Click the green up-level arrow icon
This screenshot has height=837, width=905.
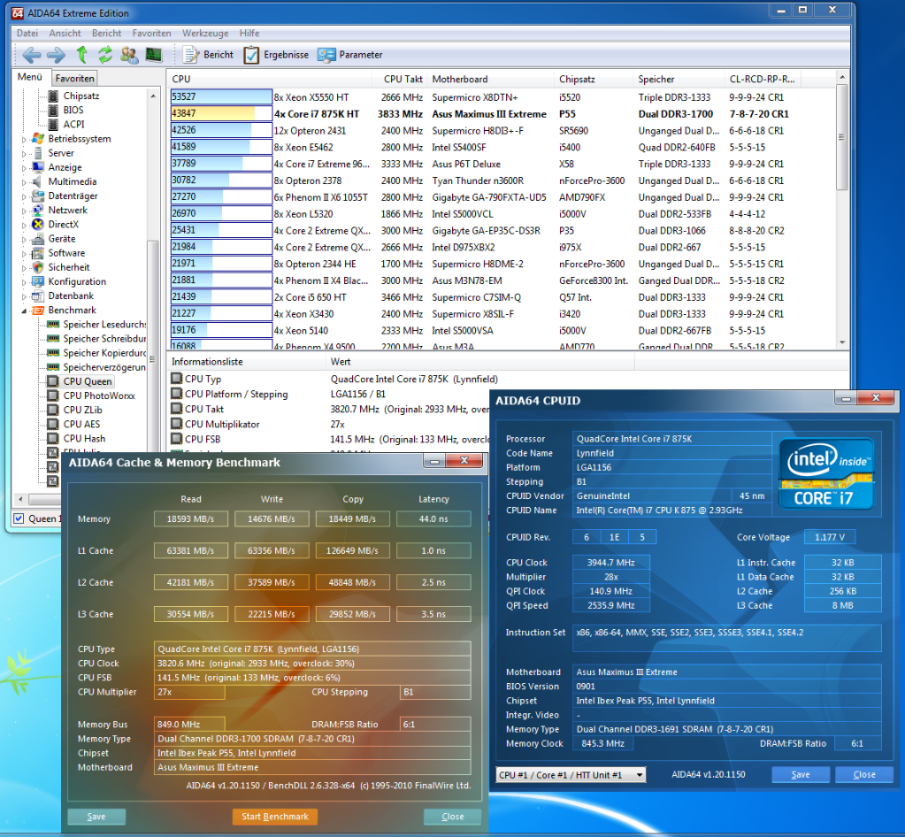81,55
